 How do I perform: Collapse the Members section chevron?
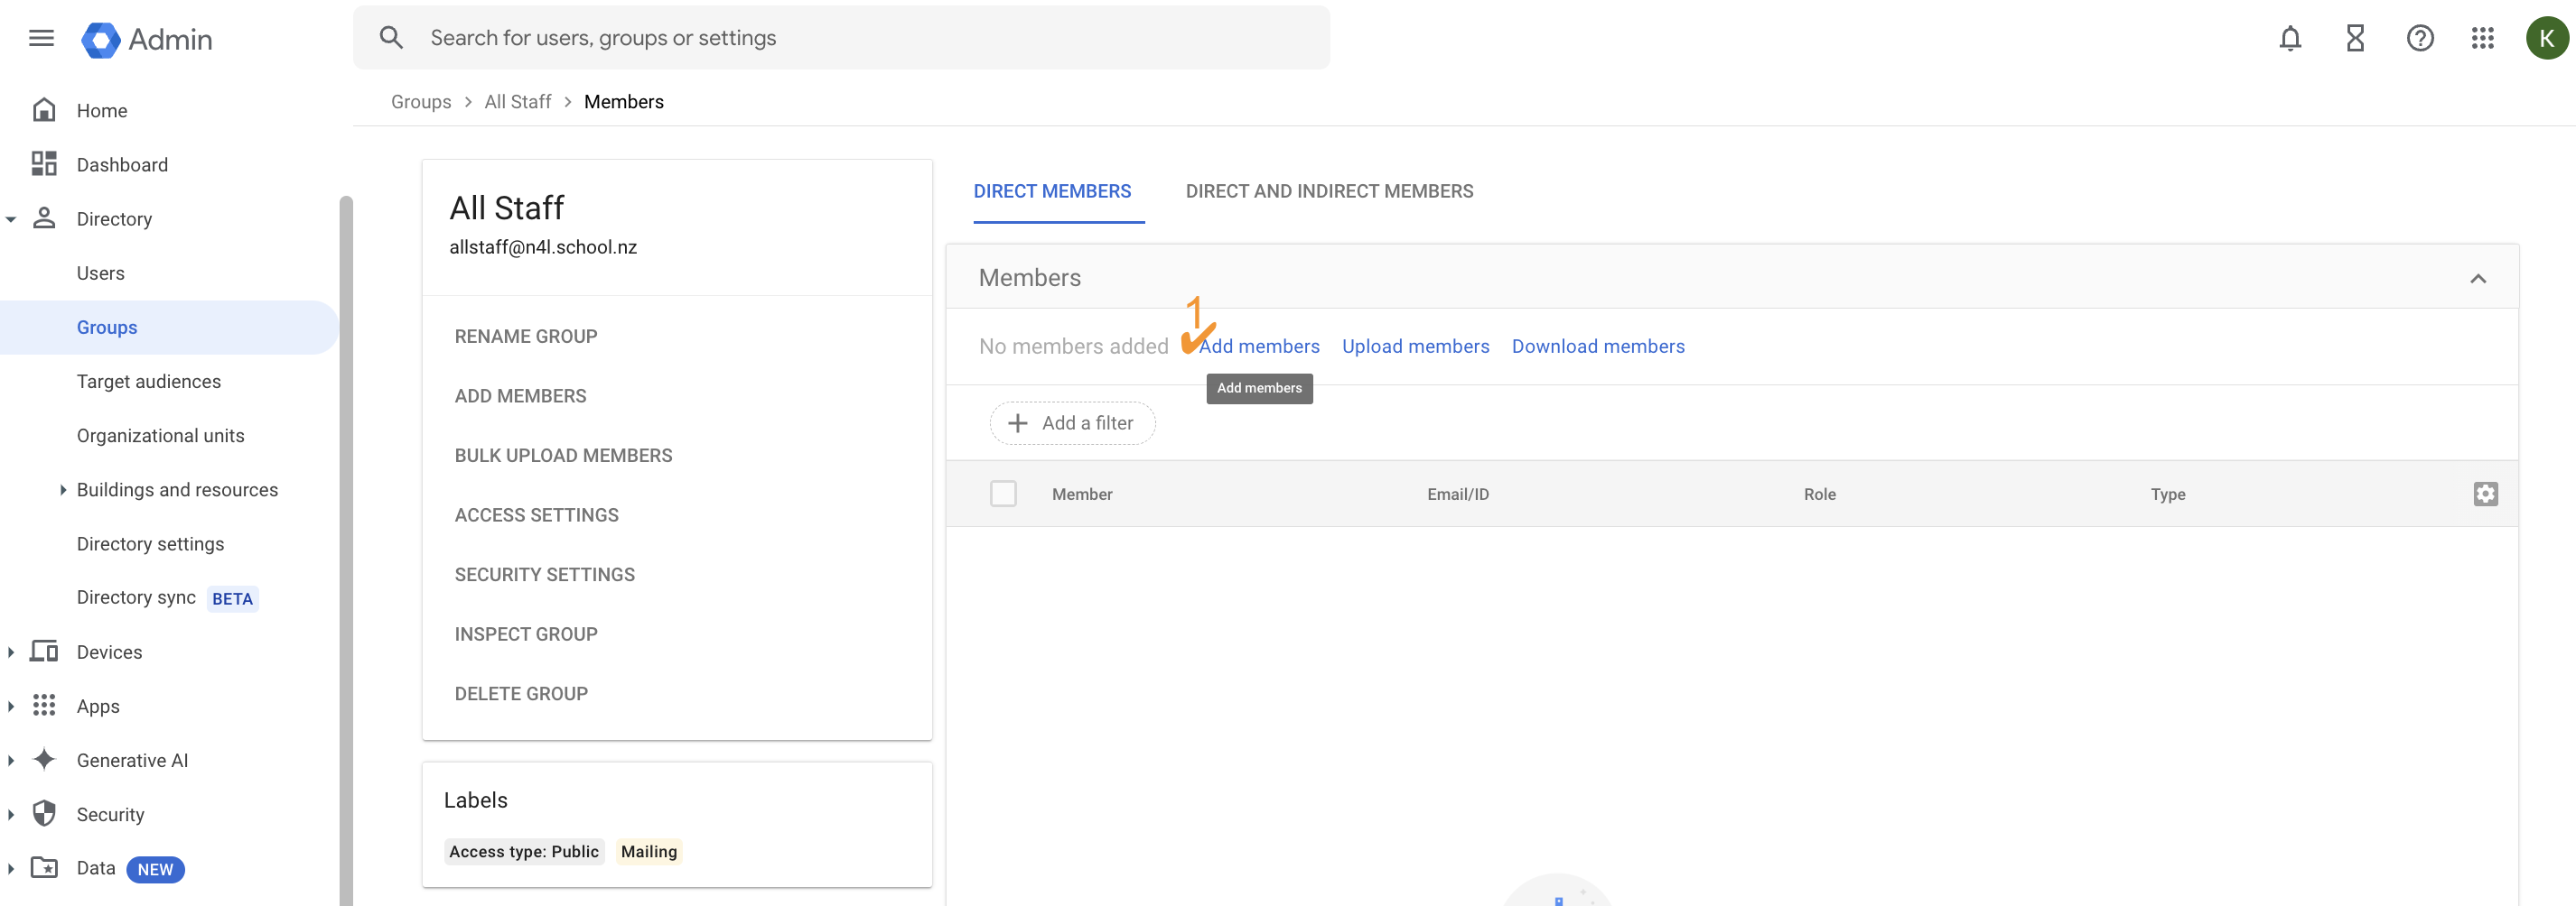coord(2479,278)
